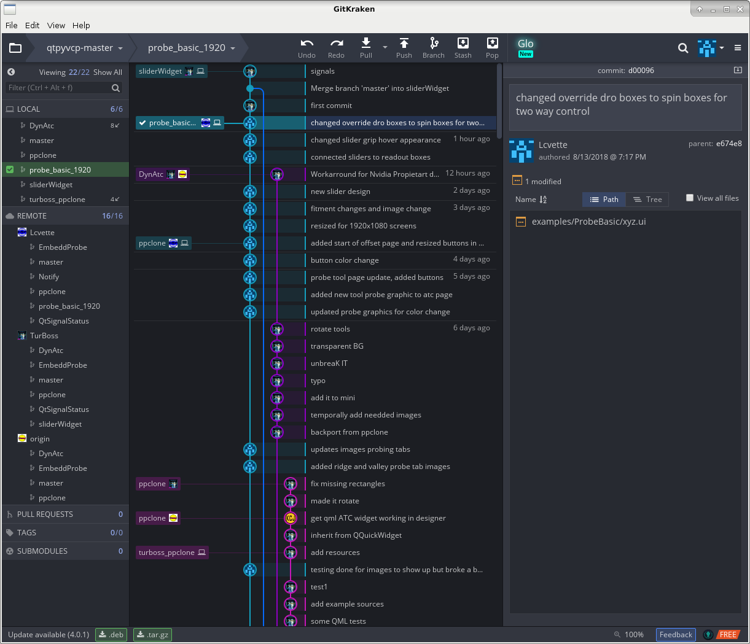Screen dimensions: 750x644
Task: Open the Help menu
Action: pyautogui.click(x=81, y=25)
